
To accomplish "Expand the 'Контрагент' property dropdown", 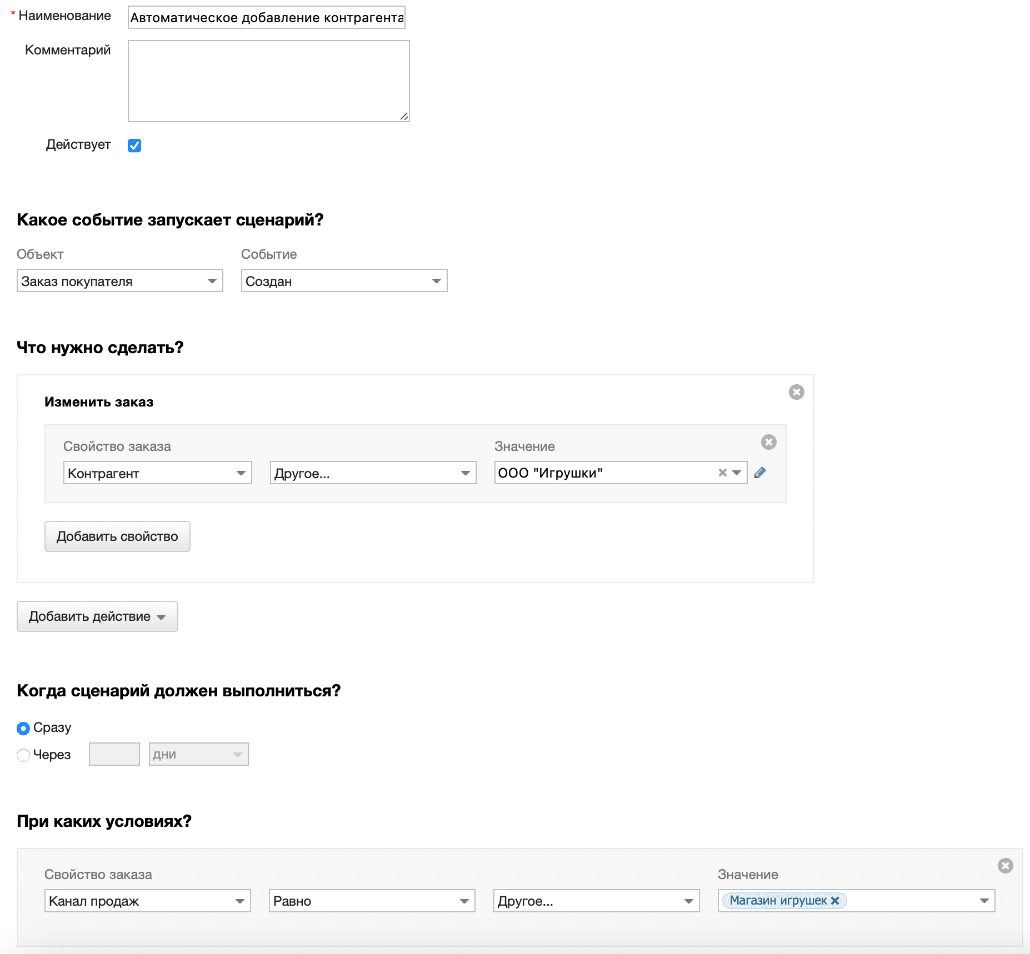I will point(157,473).
